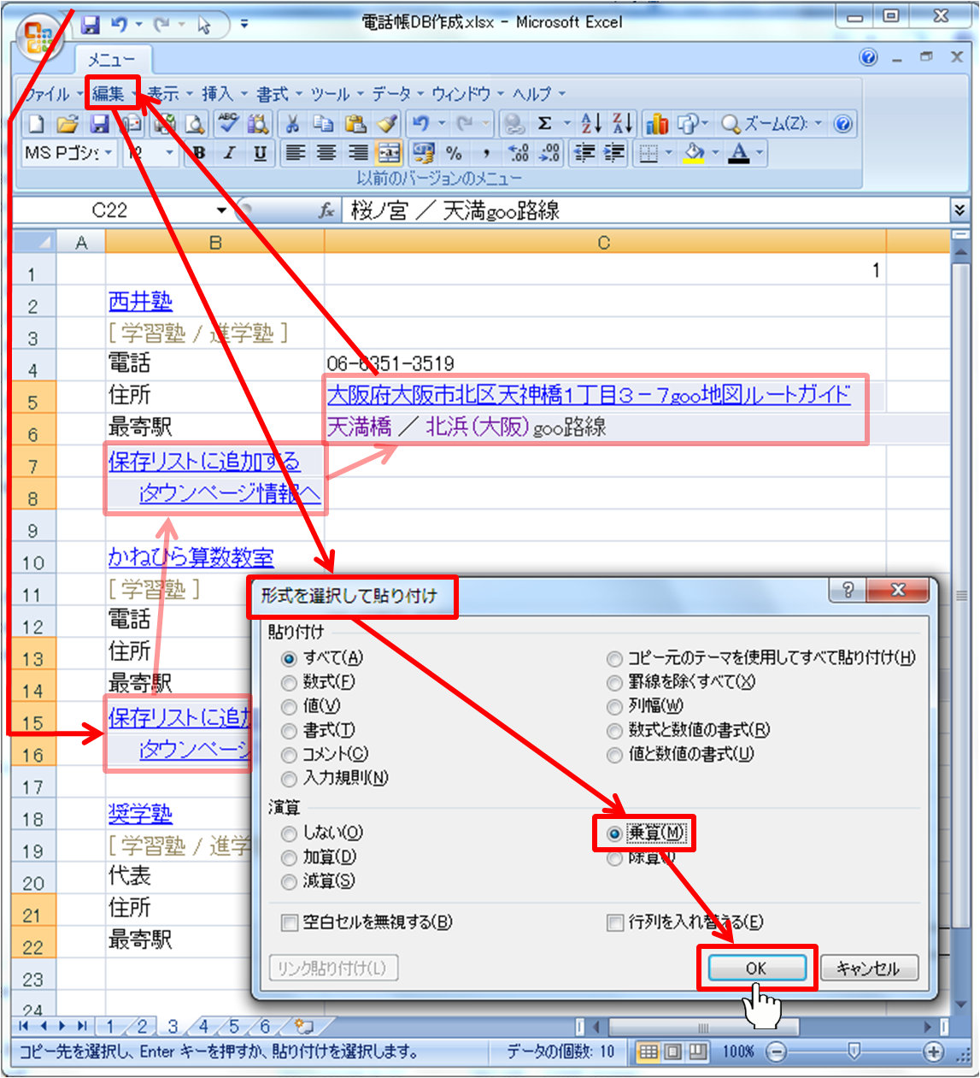Click the Cut scissors icon
Screen dimensions: 980x1078
(292, 125)
